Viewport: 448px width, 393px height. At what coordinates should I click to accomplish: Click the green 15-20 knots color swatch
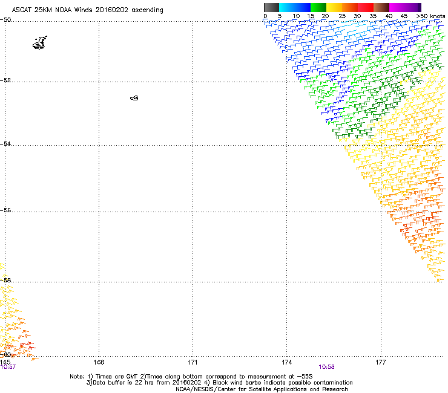[318, 7]
